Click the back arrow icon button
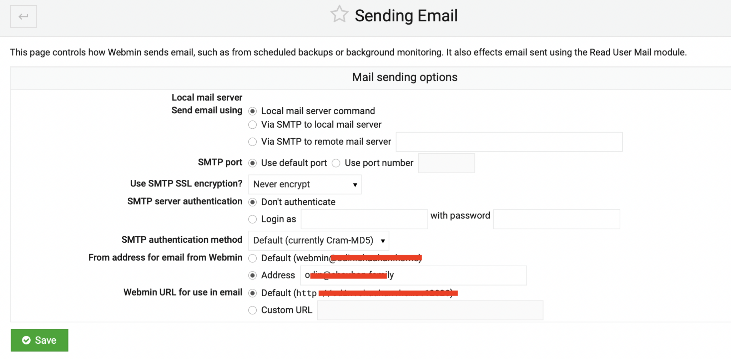The height and width of the screenshot is (359, 731). click(24, 16)
